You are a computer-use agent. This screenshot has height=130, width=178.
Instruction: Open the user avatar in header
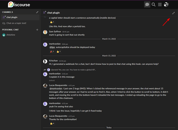click(x=166, y=4)
